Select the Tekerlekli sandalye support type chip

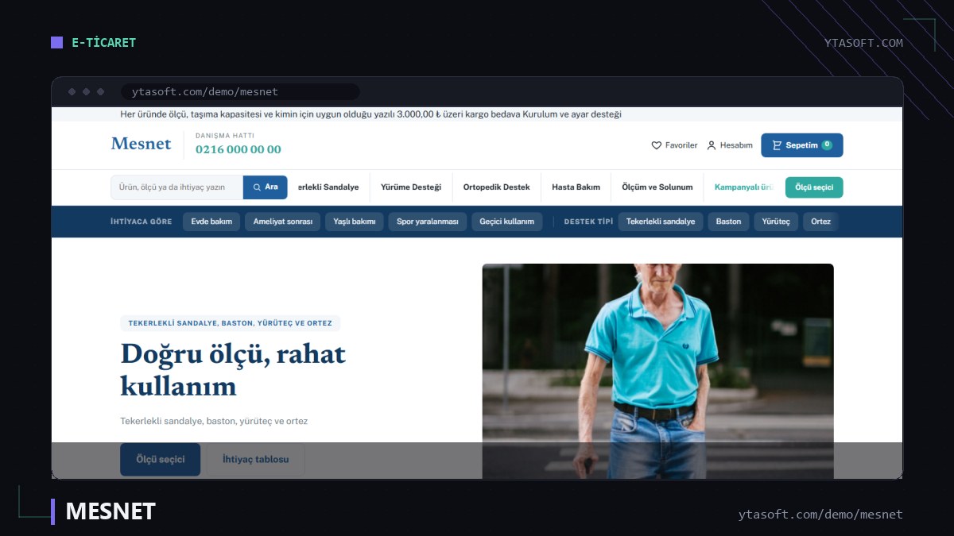pos(661,222)
